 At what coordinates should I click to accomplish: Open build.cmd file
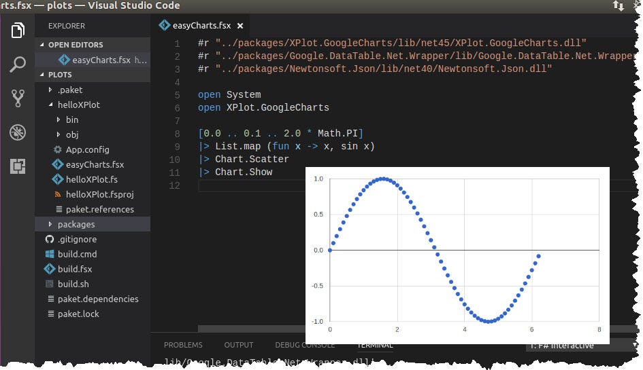(77, 254)
